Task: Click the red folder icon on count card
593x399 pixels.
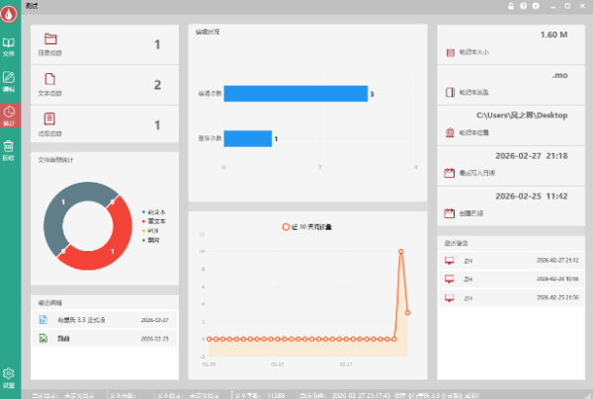Action: point(50,39)
